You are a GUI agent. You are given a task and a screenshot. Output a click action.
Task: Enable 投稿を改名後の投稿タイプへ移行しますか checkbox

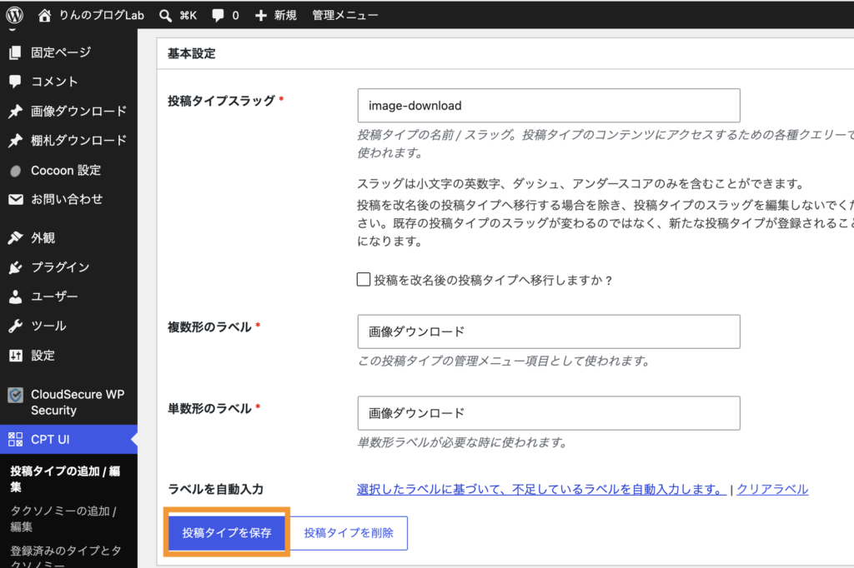pyautogui.click(x=364, y=280)
